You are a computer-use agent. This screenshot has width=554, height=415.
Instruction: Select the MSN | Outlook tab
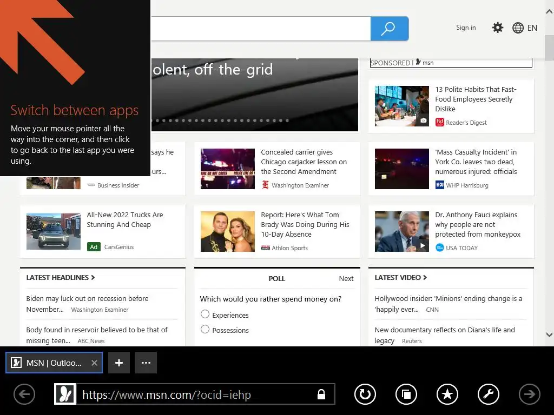(54, 363)
